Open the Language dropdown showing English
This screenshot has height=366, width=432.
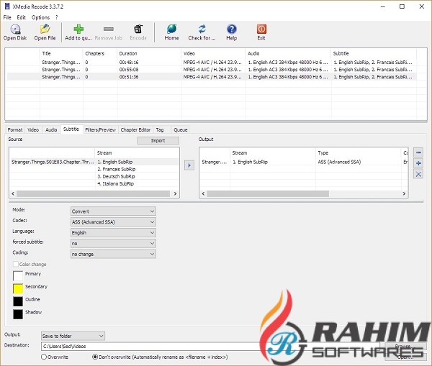pos(113,232)
